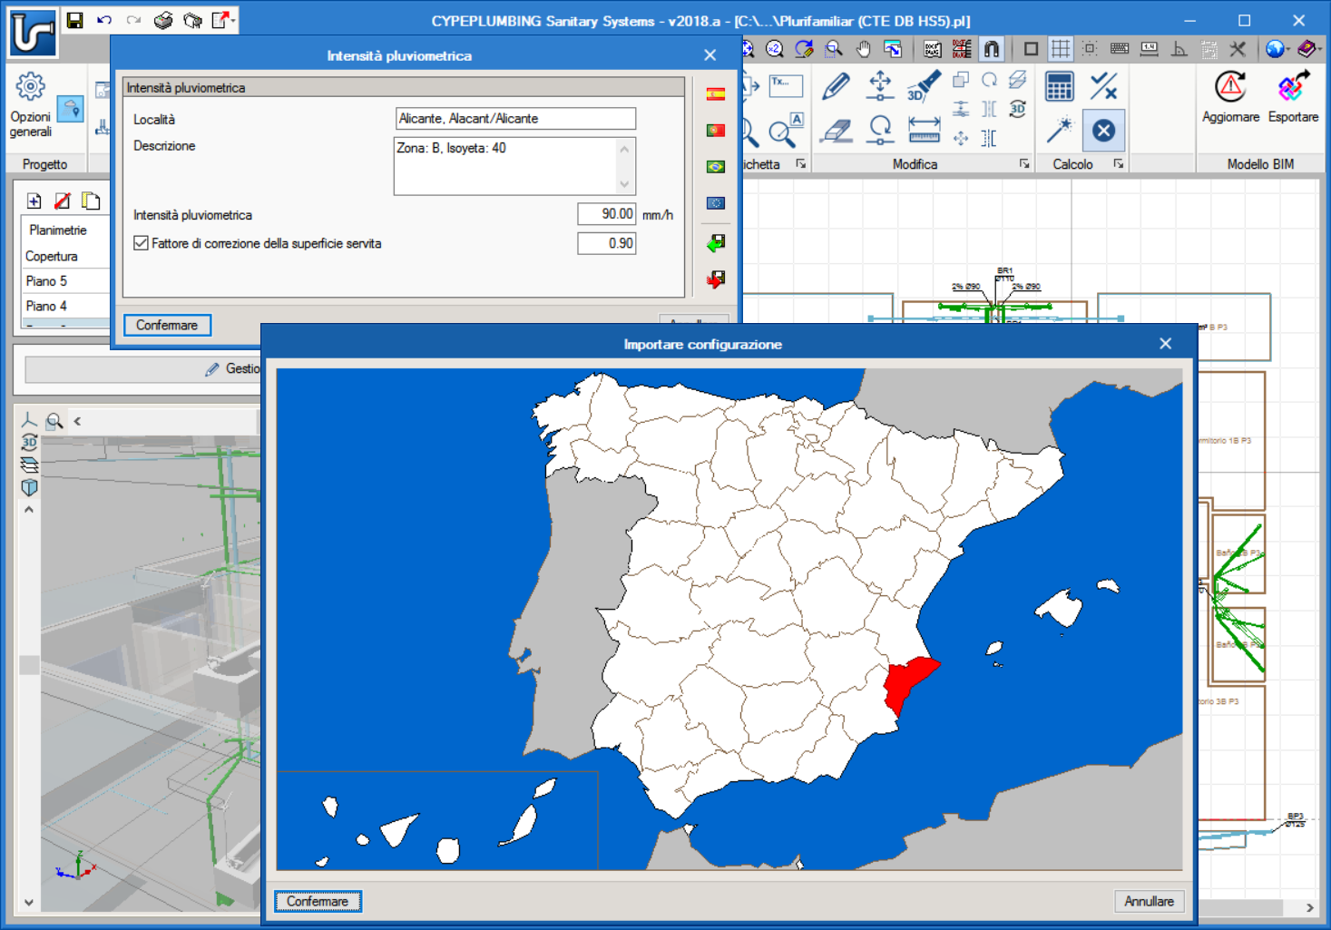1331x930 pixels.
Task: Click the Località input field
Action: (x=515, y=118)
